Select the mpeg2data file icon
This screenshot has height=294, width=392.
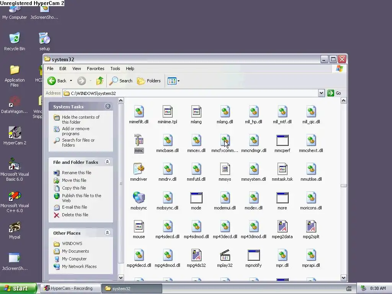tap(282, 227)
